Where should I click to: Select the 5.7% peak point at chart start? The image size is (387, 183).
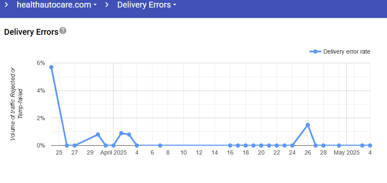point(51,67)
